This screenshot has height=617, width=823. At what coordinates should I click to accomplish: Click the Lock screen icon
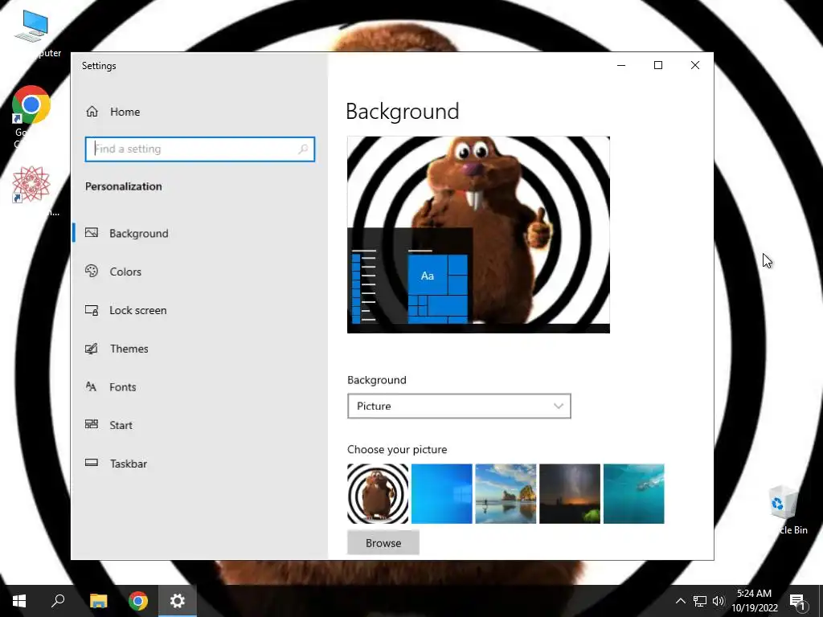[x=92, y=310]
